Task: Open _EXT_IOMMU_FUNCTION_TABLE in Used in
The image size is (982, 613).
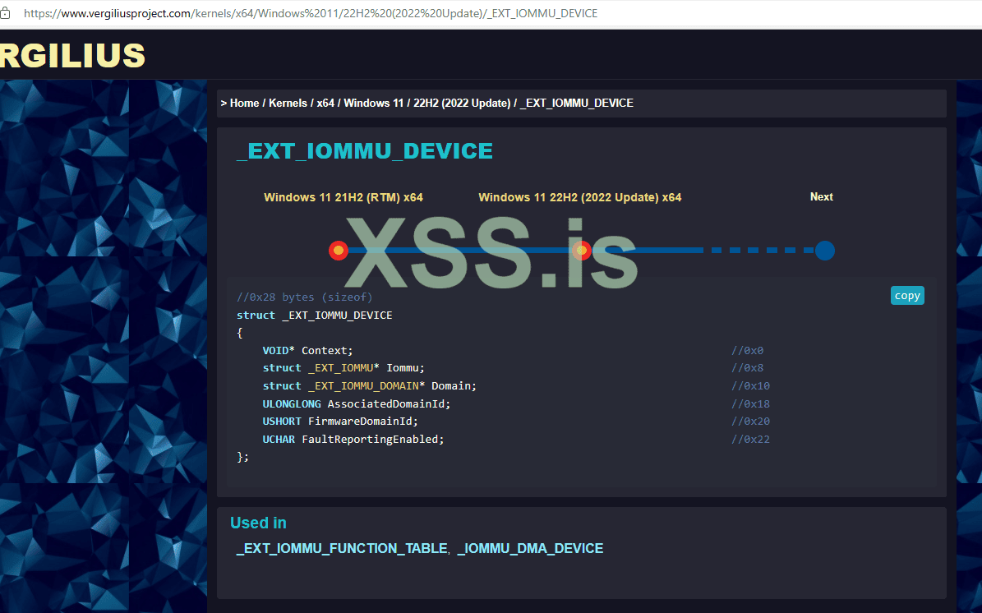Action: tap(342, 549)
